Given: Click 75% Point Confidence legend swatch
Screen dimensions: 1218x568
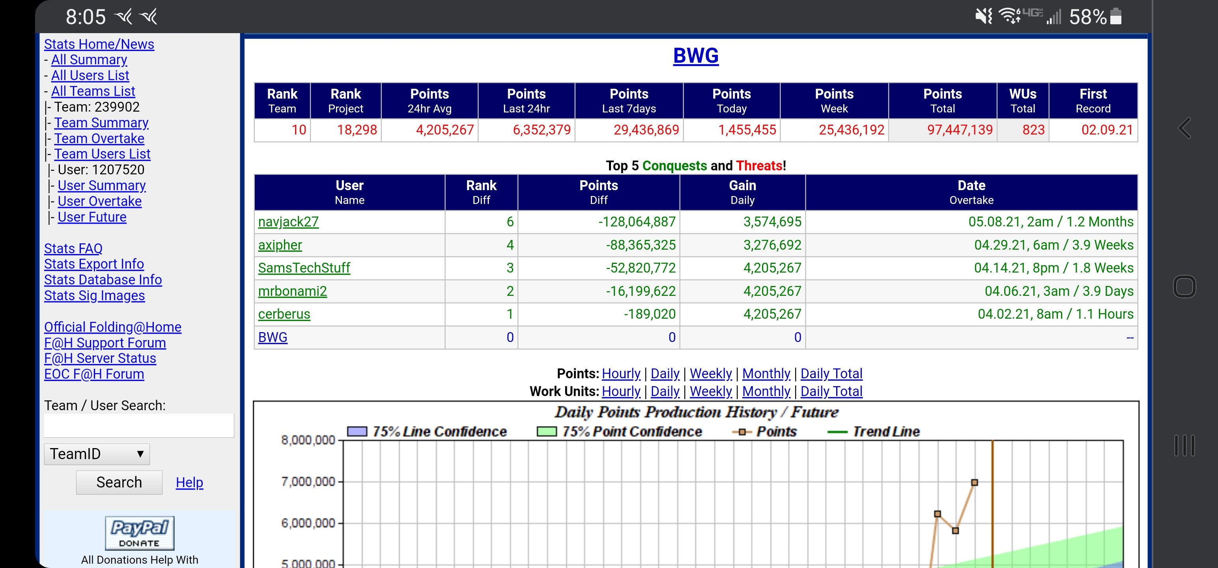Looking at the screenshot, I should [x=547, y=431].
